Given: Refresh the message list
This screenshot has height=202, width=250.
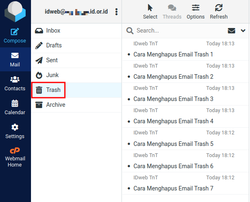Looking at the screenshot, I should tap(219, 12).
